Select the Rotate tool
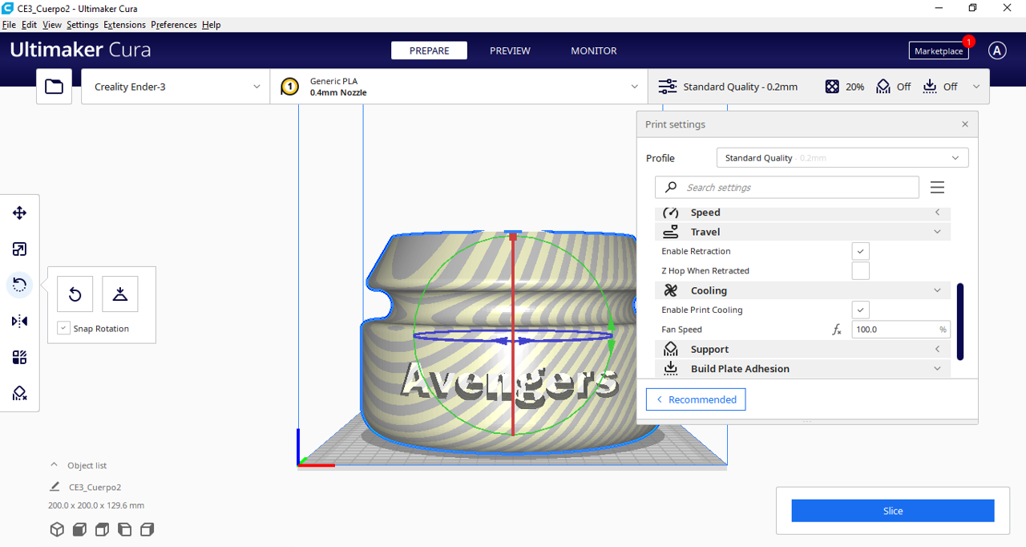 tap(19, 285)
